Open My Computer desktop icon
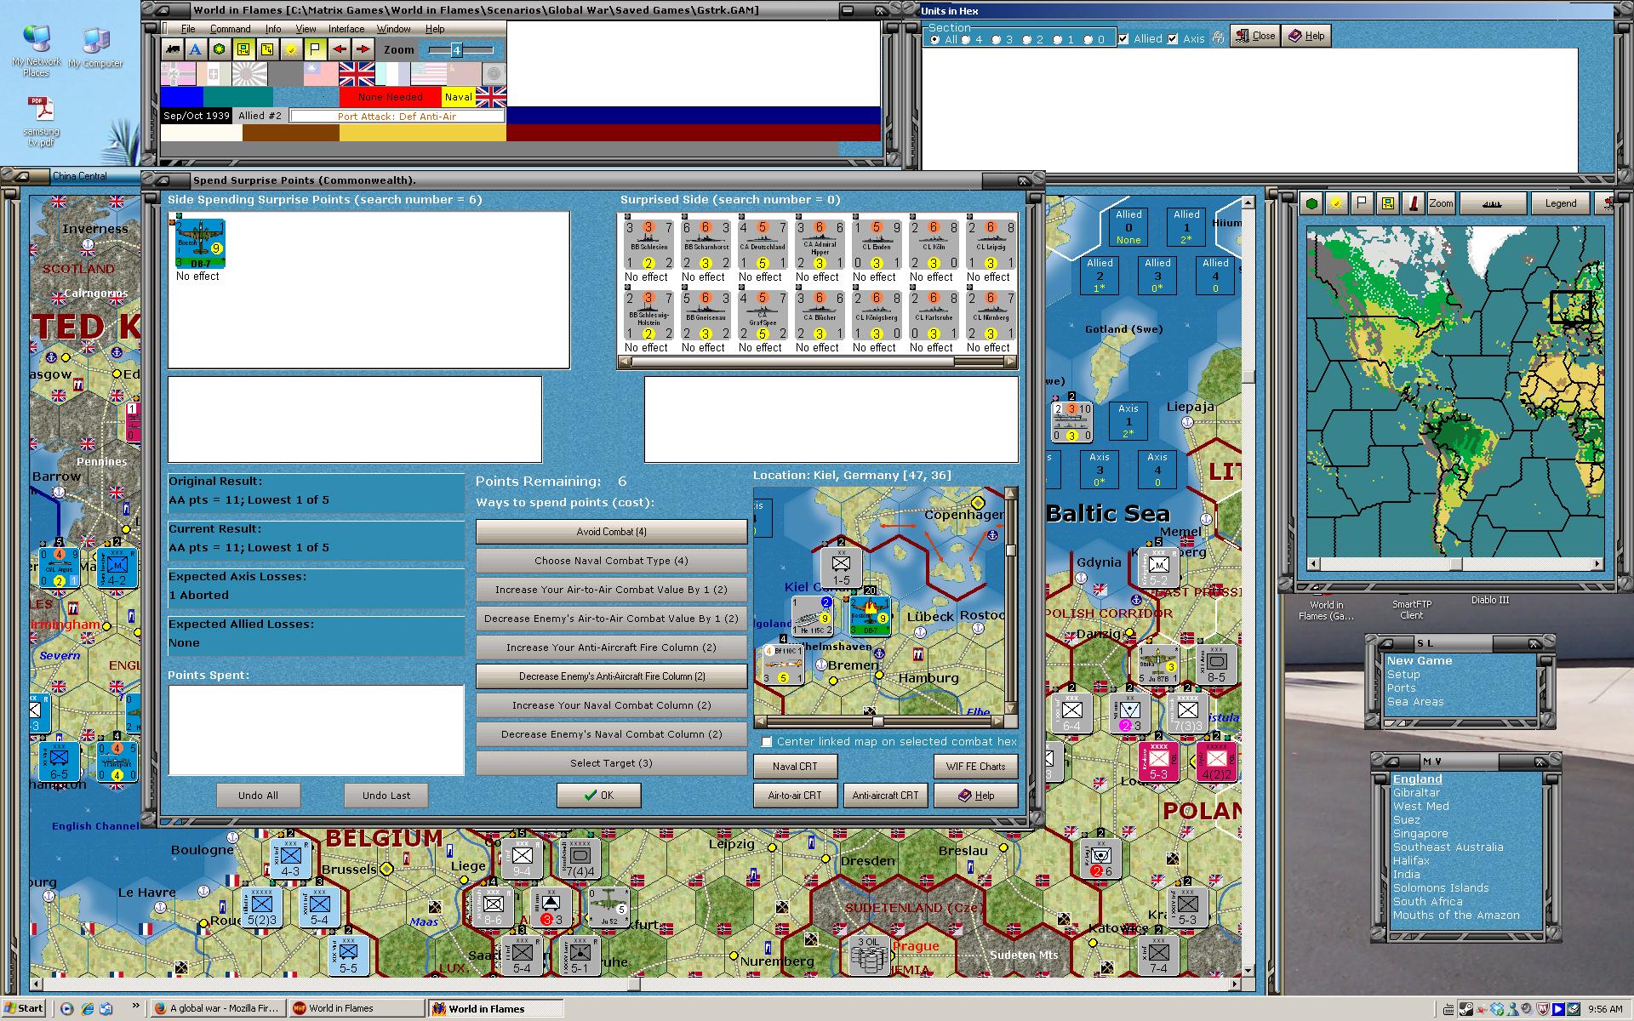Image resolution: width=1634 pixels, height=1021 pixels. click(x=95, y=47)
